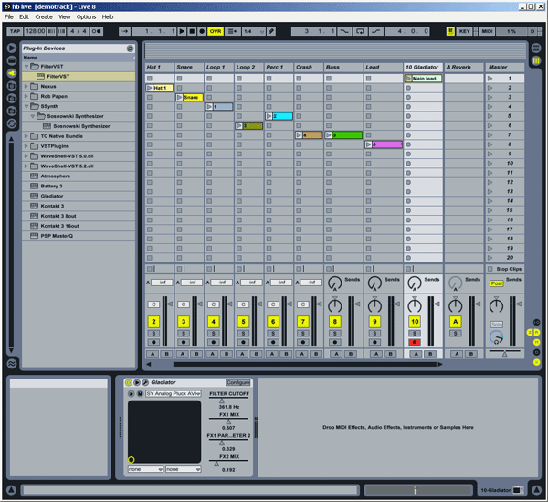Open the Options menu

pyautogui.click(x=86, y=16)
